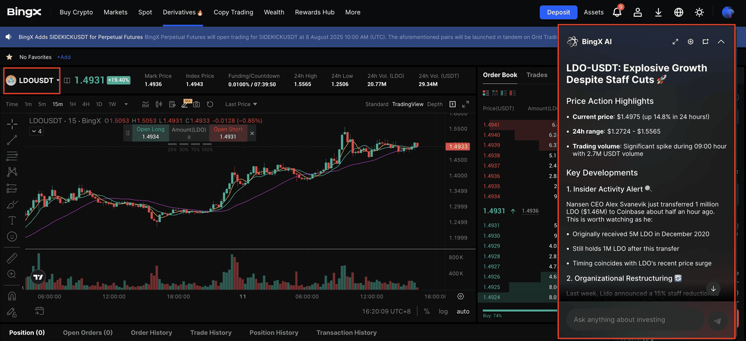Screen dimensions: 746x341
Task: Open the candlestick chart style icon
Action: point(159,104)
